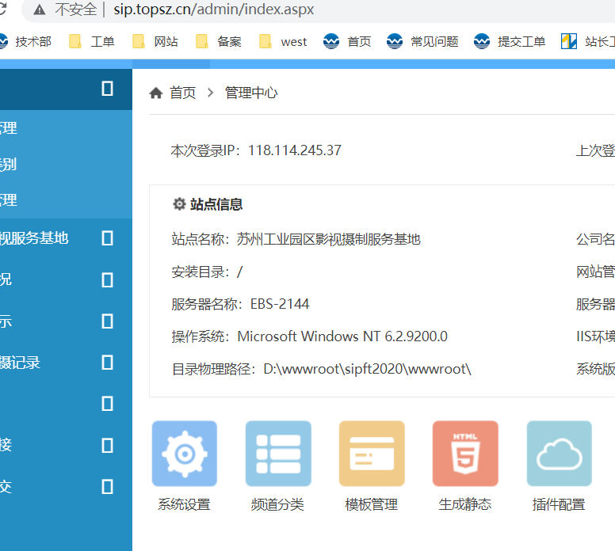Open the 技术部 bookmark folder

point(24,41)
